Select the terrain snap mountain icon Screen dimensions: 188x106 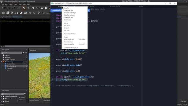click(42, 8)
